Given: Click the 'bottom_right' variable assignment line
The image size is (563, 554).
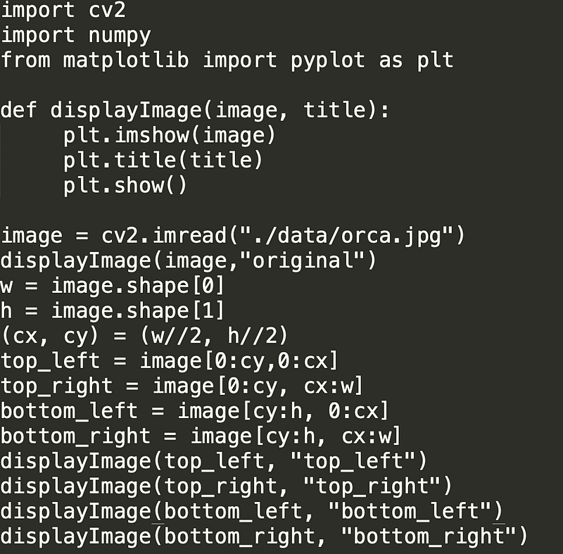Looking at the screenshot, I should tap(201, 436).
